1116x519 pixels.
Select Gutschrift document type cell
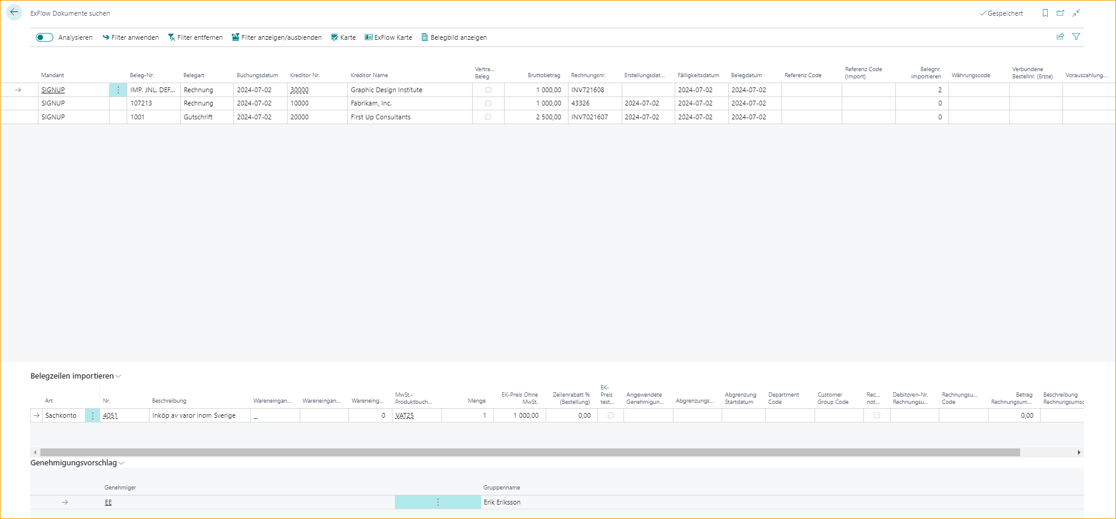207,117
